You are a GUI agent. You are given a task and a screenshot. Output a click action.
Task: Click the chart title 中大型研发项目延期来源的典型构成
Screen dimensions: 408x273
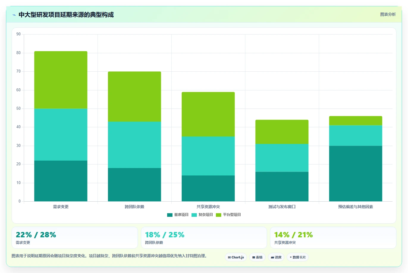[66, 15]
